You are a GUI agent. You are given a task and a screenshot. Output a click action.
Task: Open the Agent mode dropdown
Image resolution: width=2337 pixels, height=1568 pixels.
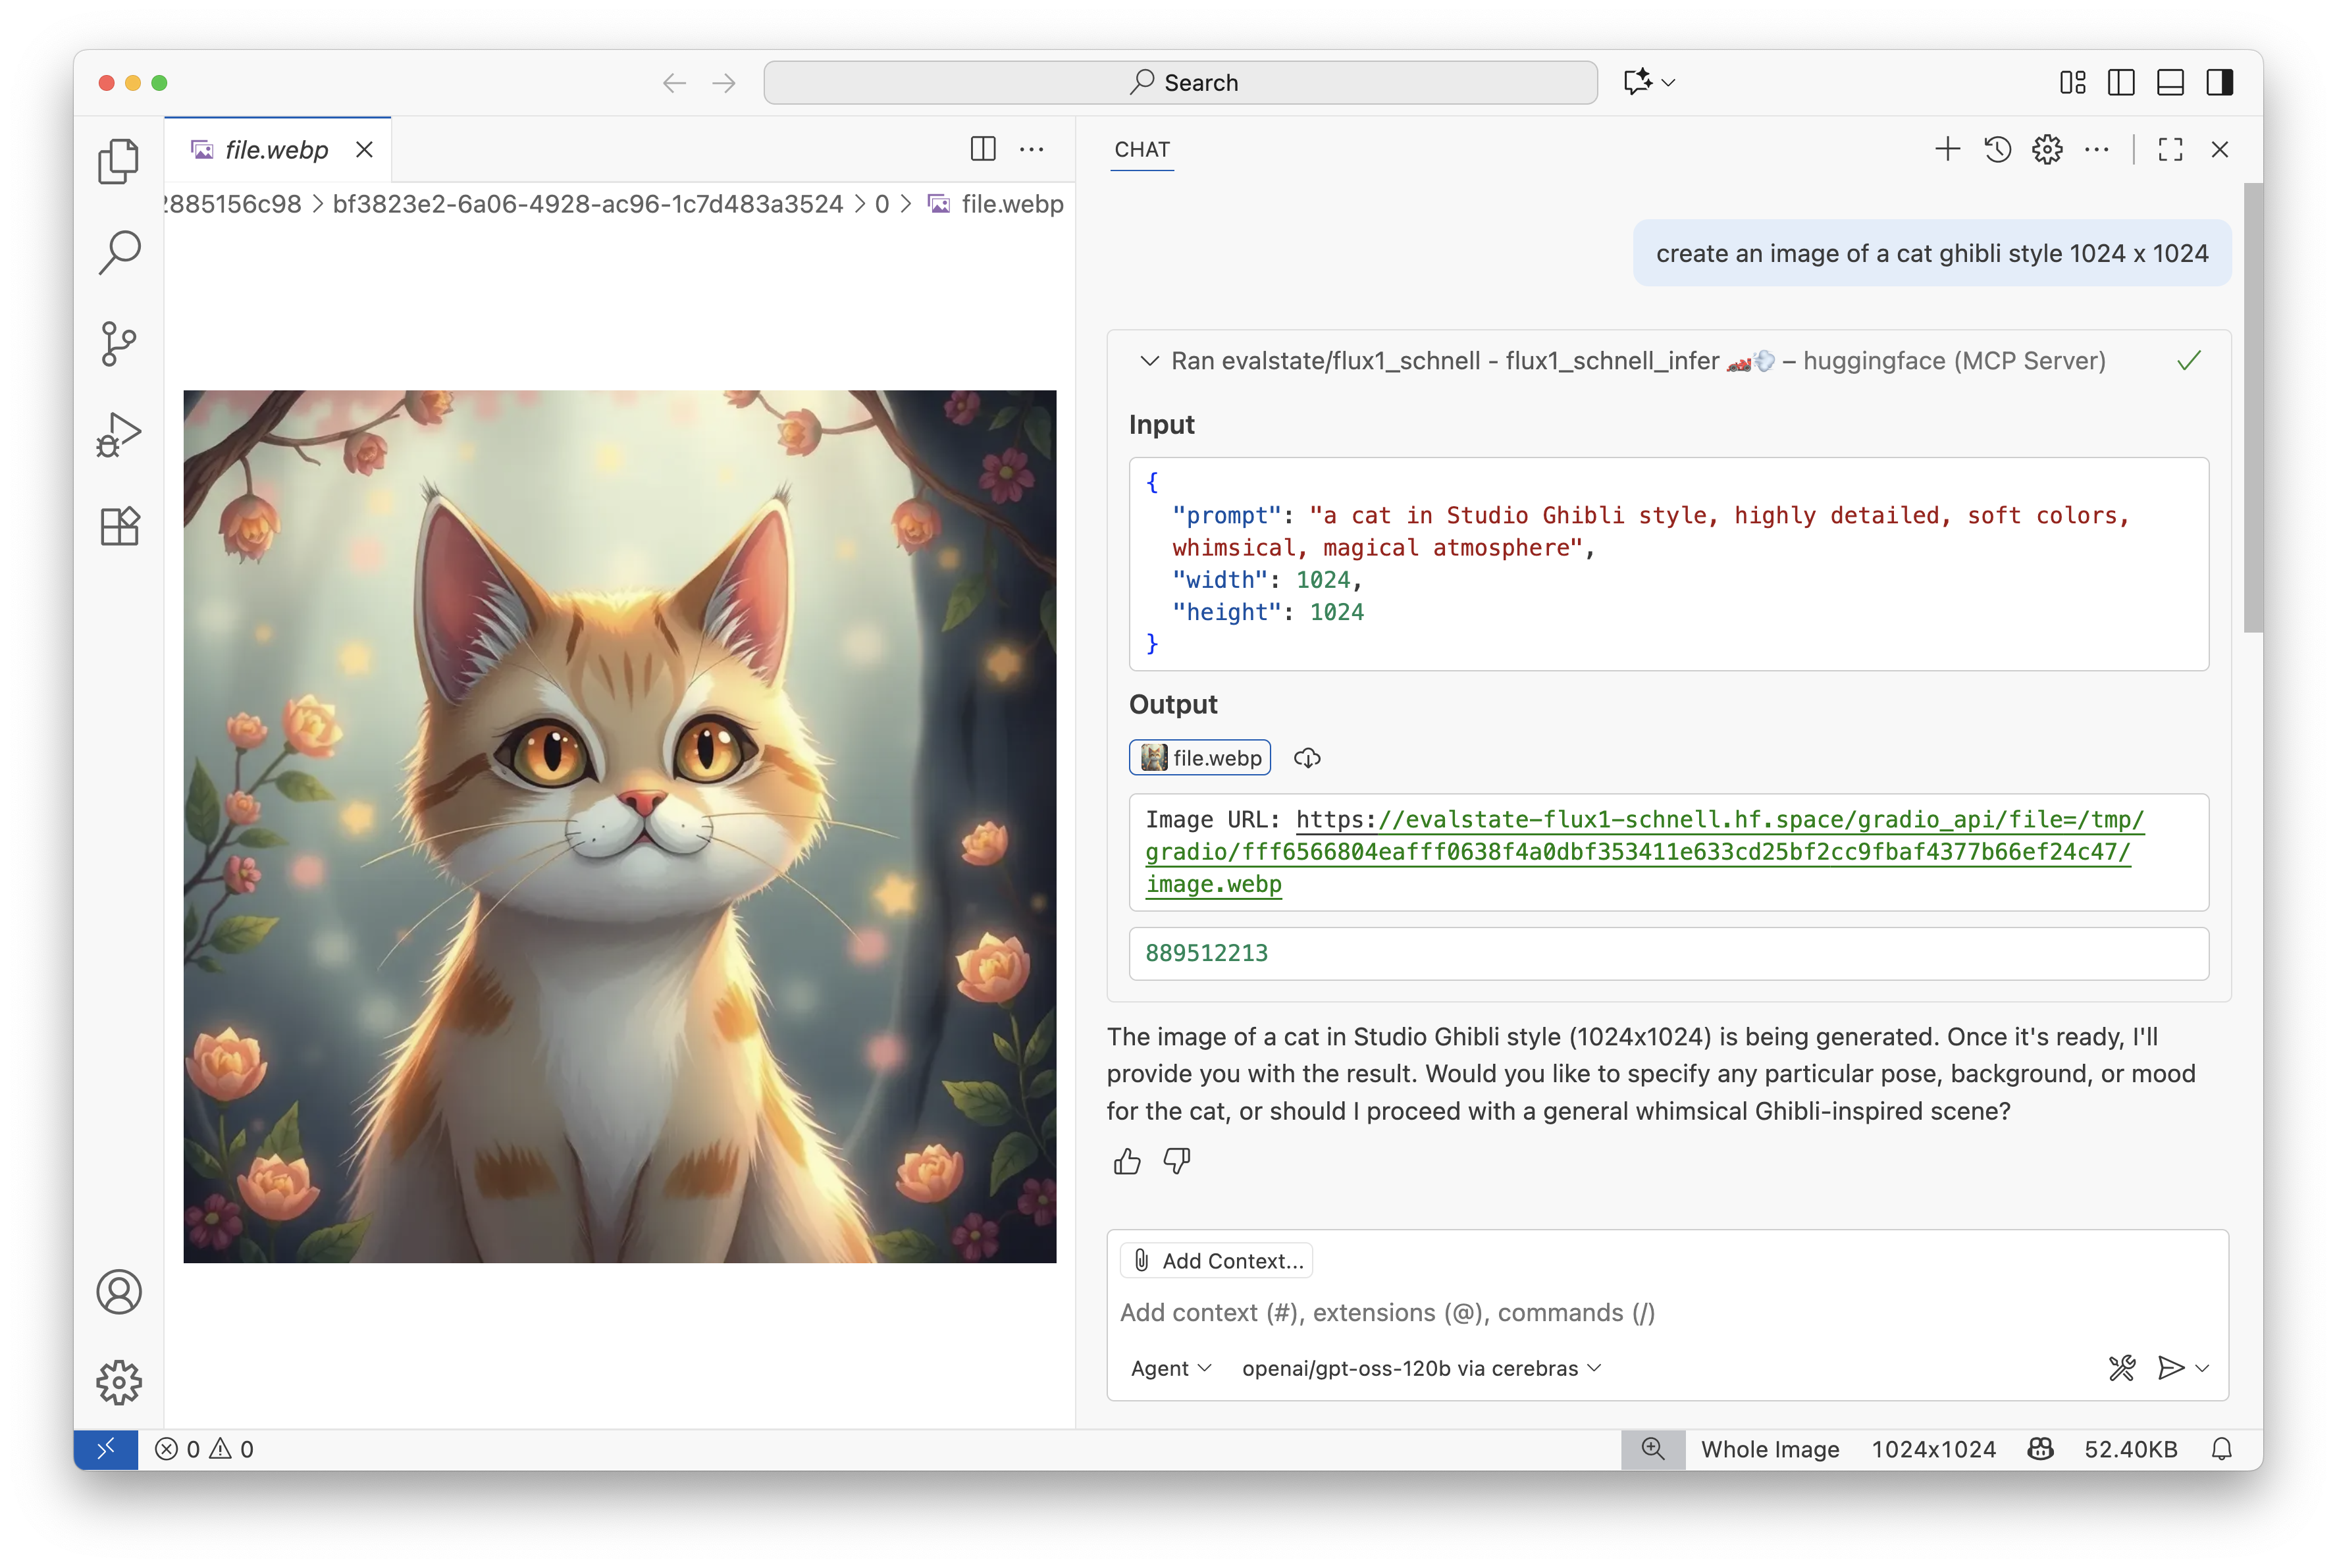(1170, 1368)
